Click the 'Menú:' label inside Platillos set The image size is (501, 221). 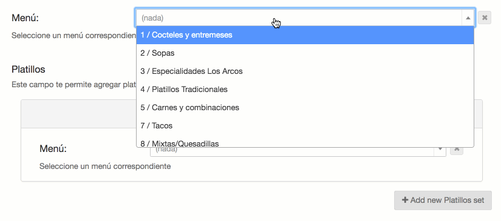coord(53,148)
